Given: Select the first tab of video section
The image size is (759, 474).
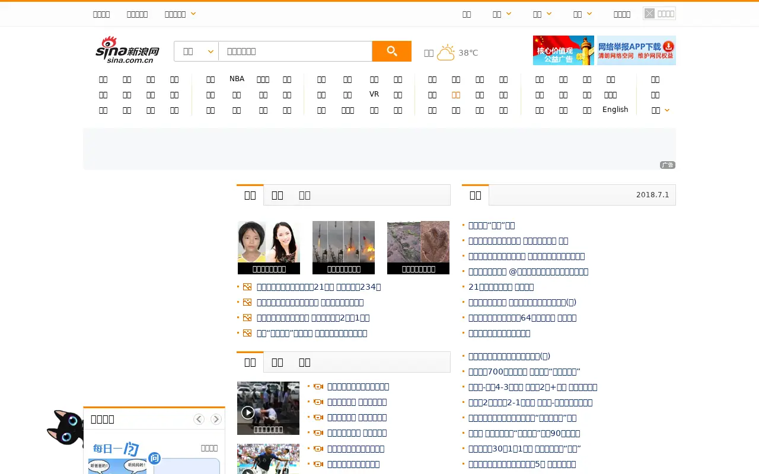Looking at the screenshot, I should pyautogui.click(x=250, y=362).
